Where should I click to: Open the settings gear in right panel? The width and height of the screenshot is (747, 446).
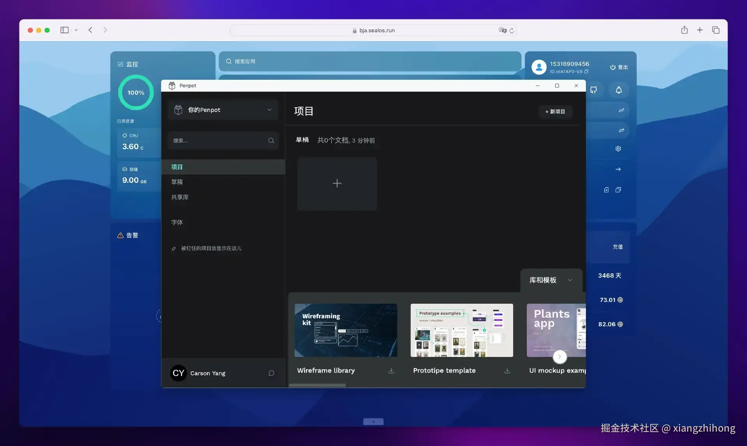click(618, 149)
